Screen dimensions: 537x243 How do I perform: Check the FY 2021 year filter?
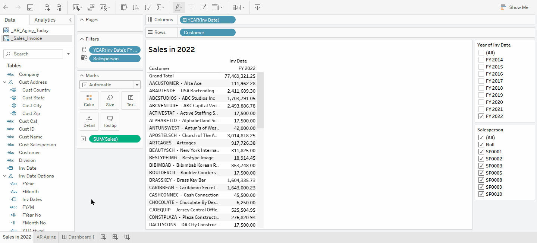[481, 109]
